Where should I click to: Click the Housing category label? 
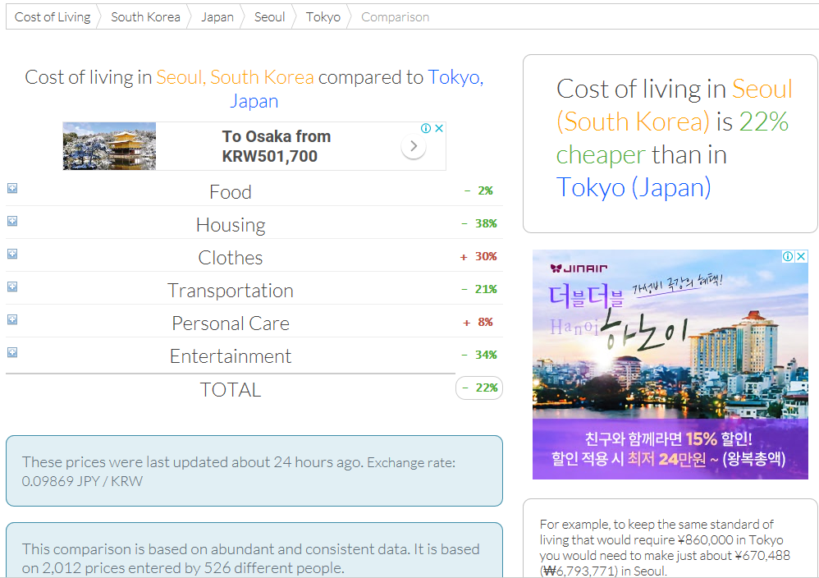pyautogui.click(x=231, y=225)
